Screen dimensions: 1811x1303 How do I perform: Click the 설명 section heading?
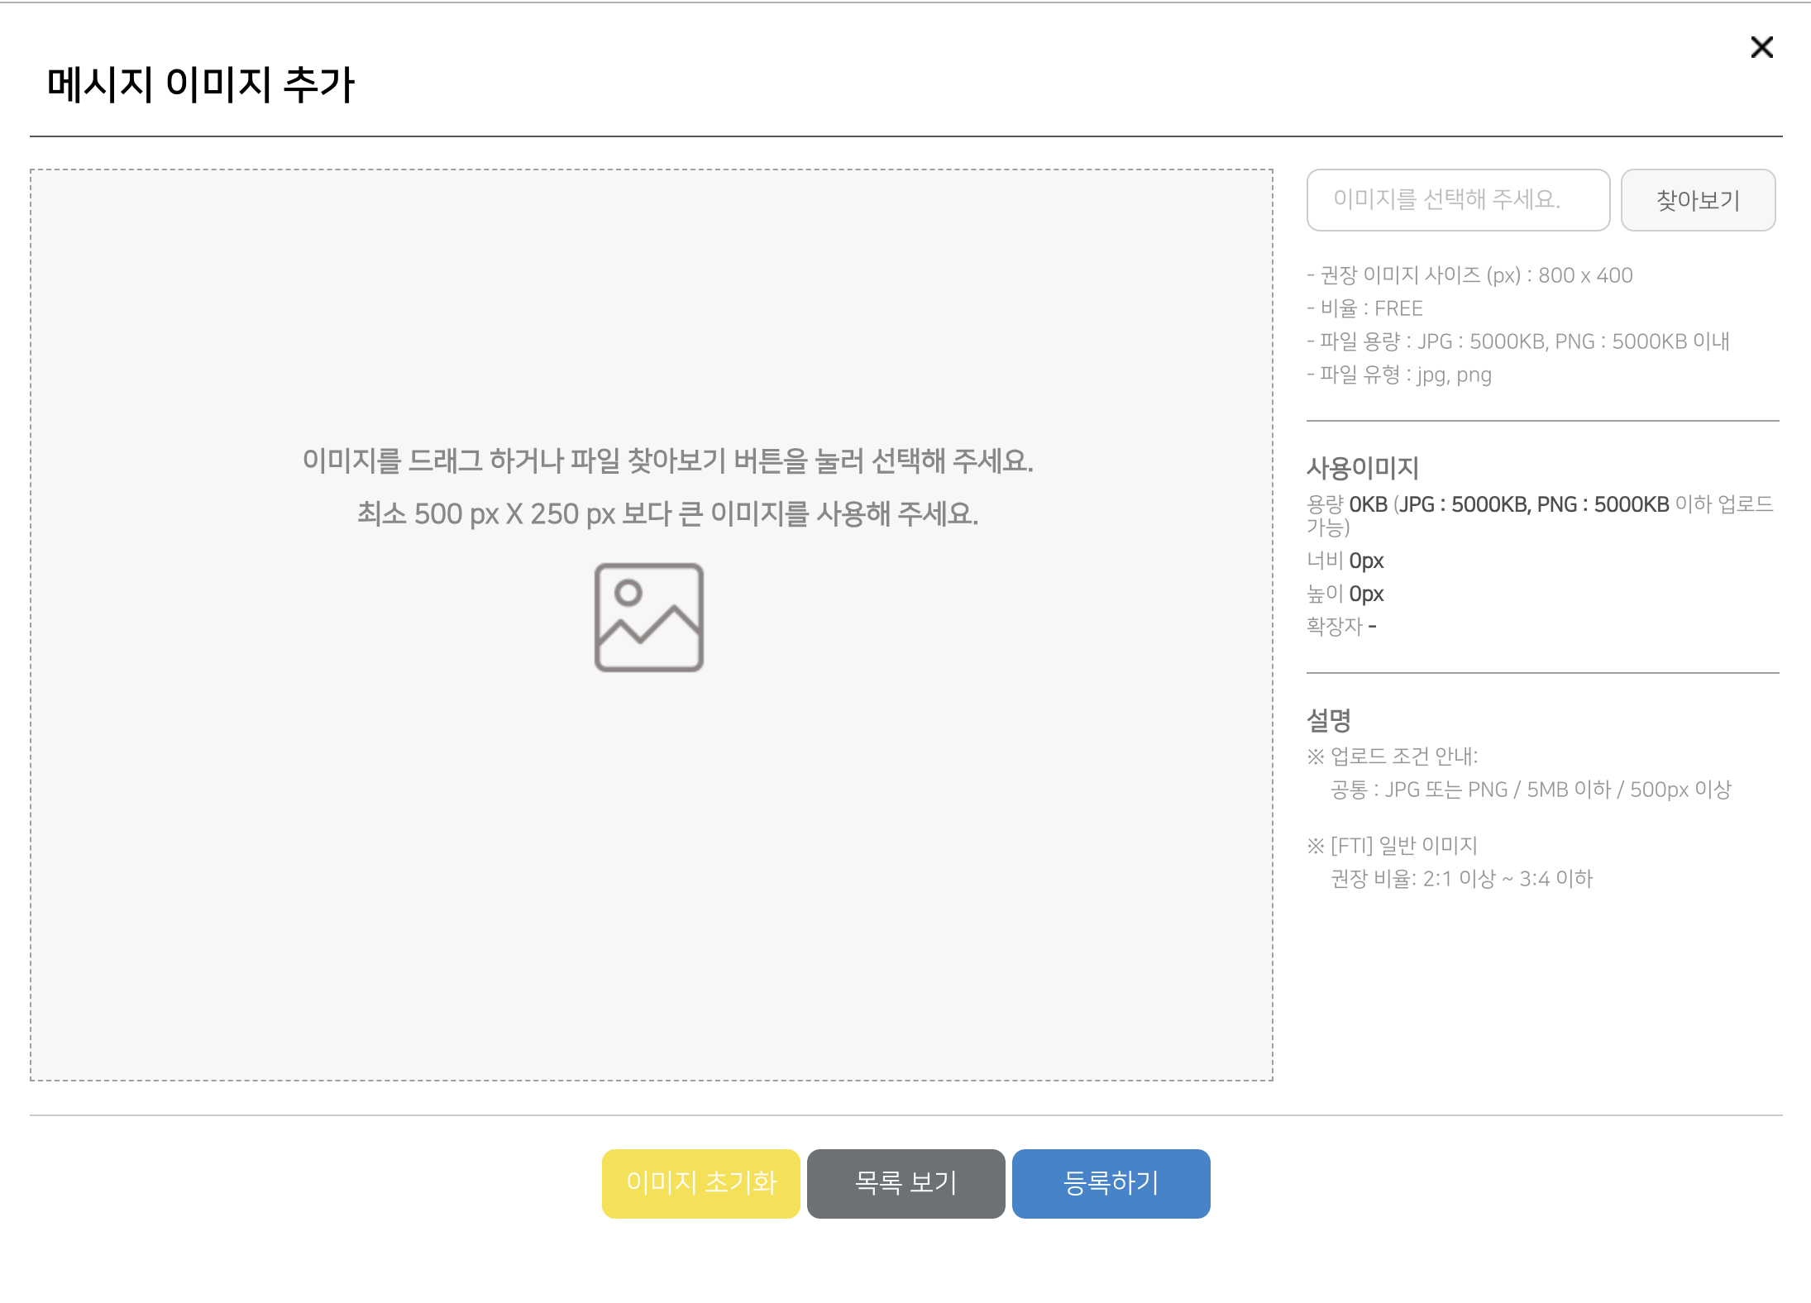click(x=1330, y=720)
